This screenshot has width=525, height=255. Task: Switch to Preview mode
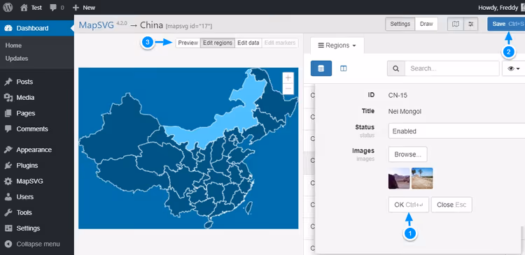click(x=188, y=43)
